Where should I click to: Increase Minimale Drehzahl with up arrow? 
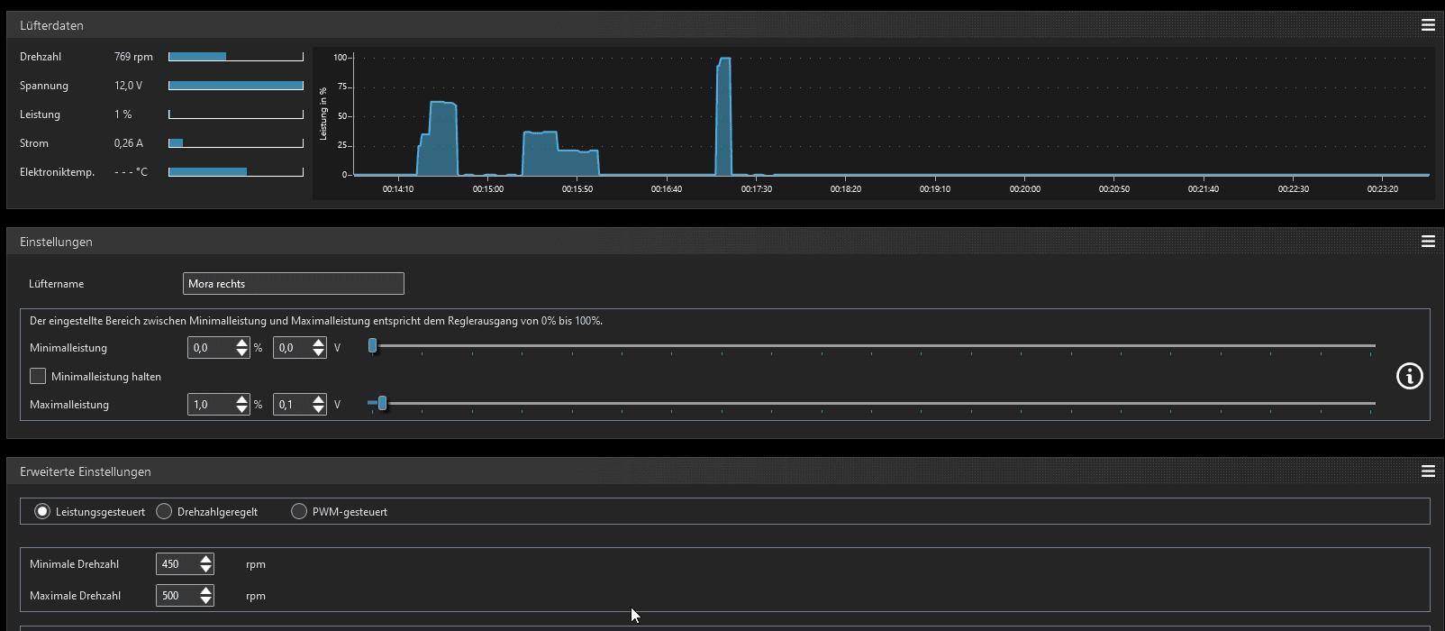206,559
